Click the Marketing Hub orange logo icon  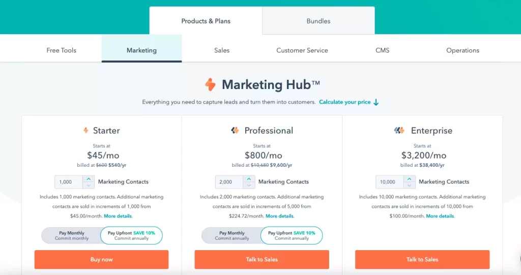[210, 84]
